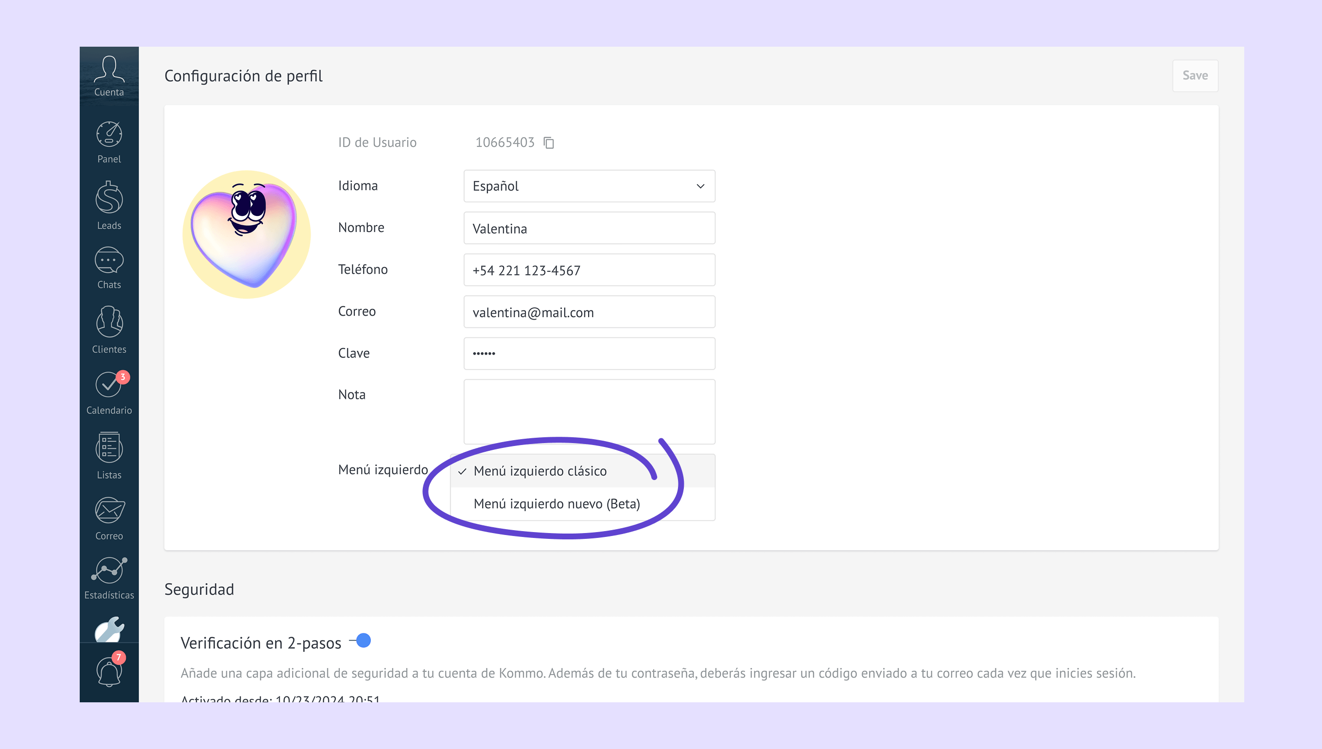Viewport: 1322px width, 749px height.
Task: Select Menú izquierdo clásico option
Action: pos(540,471)
